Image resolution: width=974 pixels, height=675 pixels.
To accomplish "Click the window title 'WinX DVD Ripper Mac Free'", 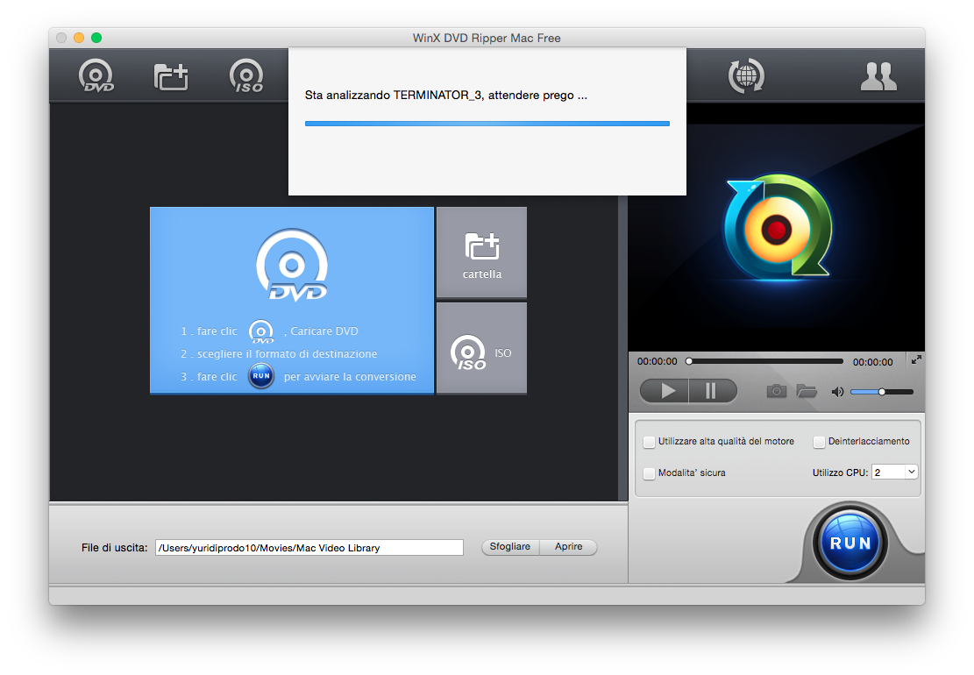I will coord(487,38).
